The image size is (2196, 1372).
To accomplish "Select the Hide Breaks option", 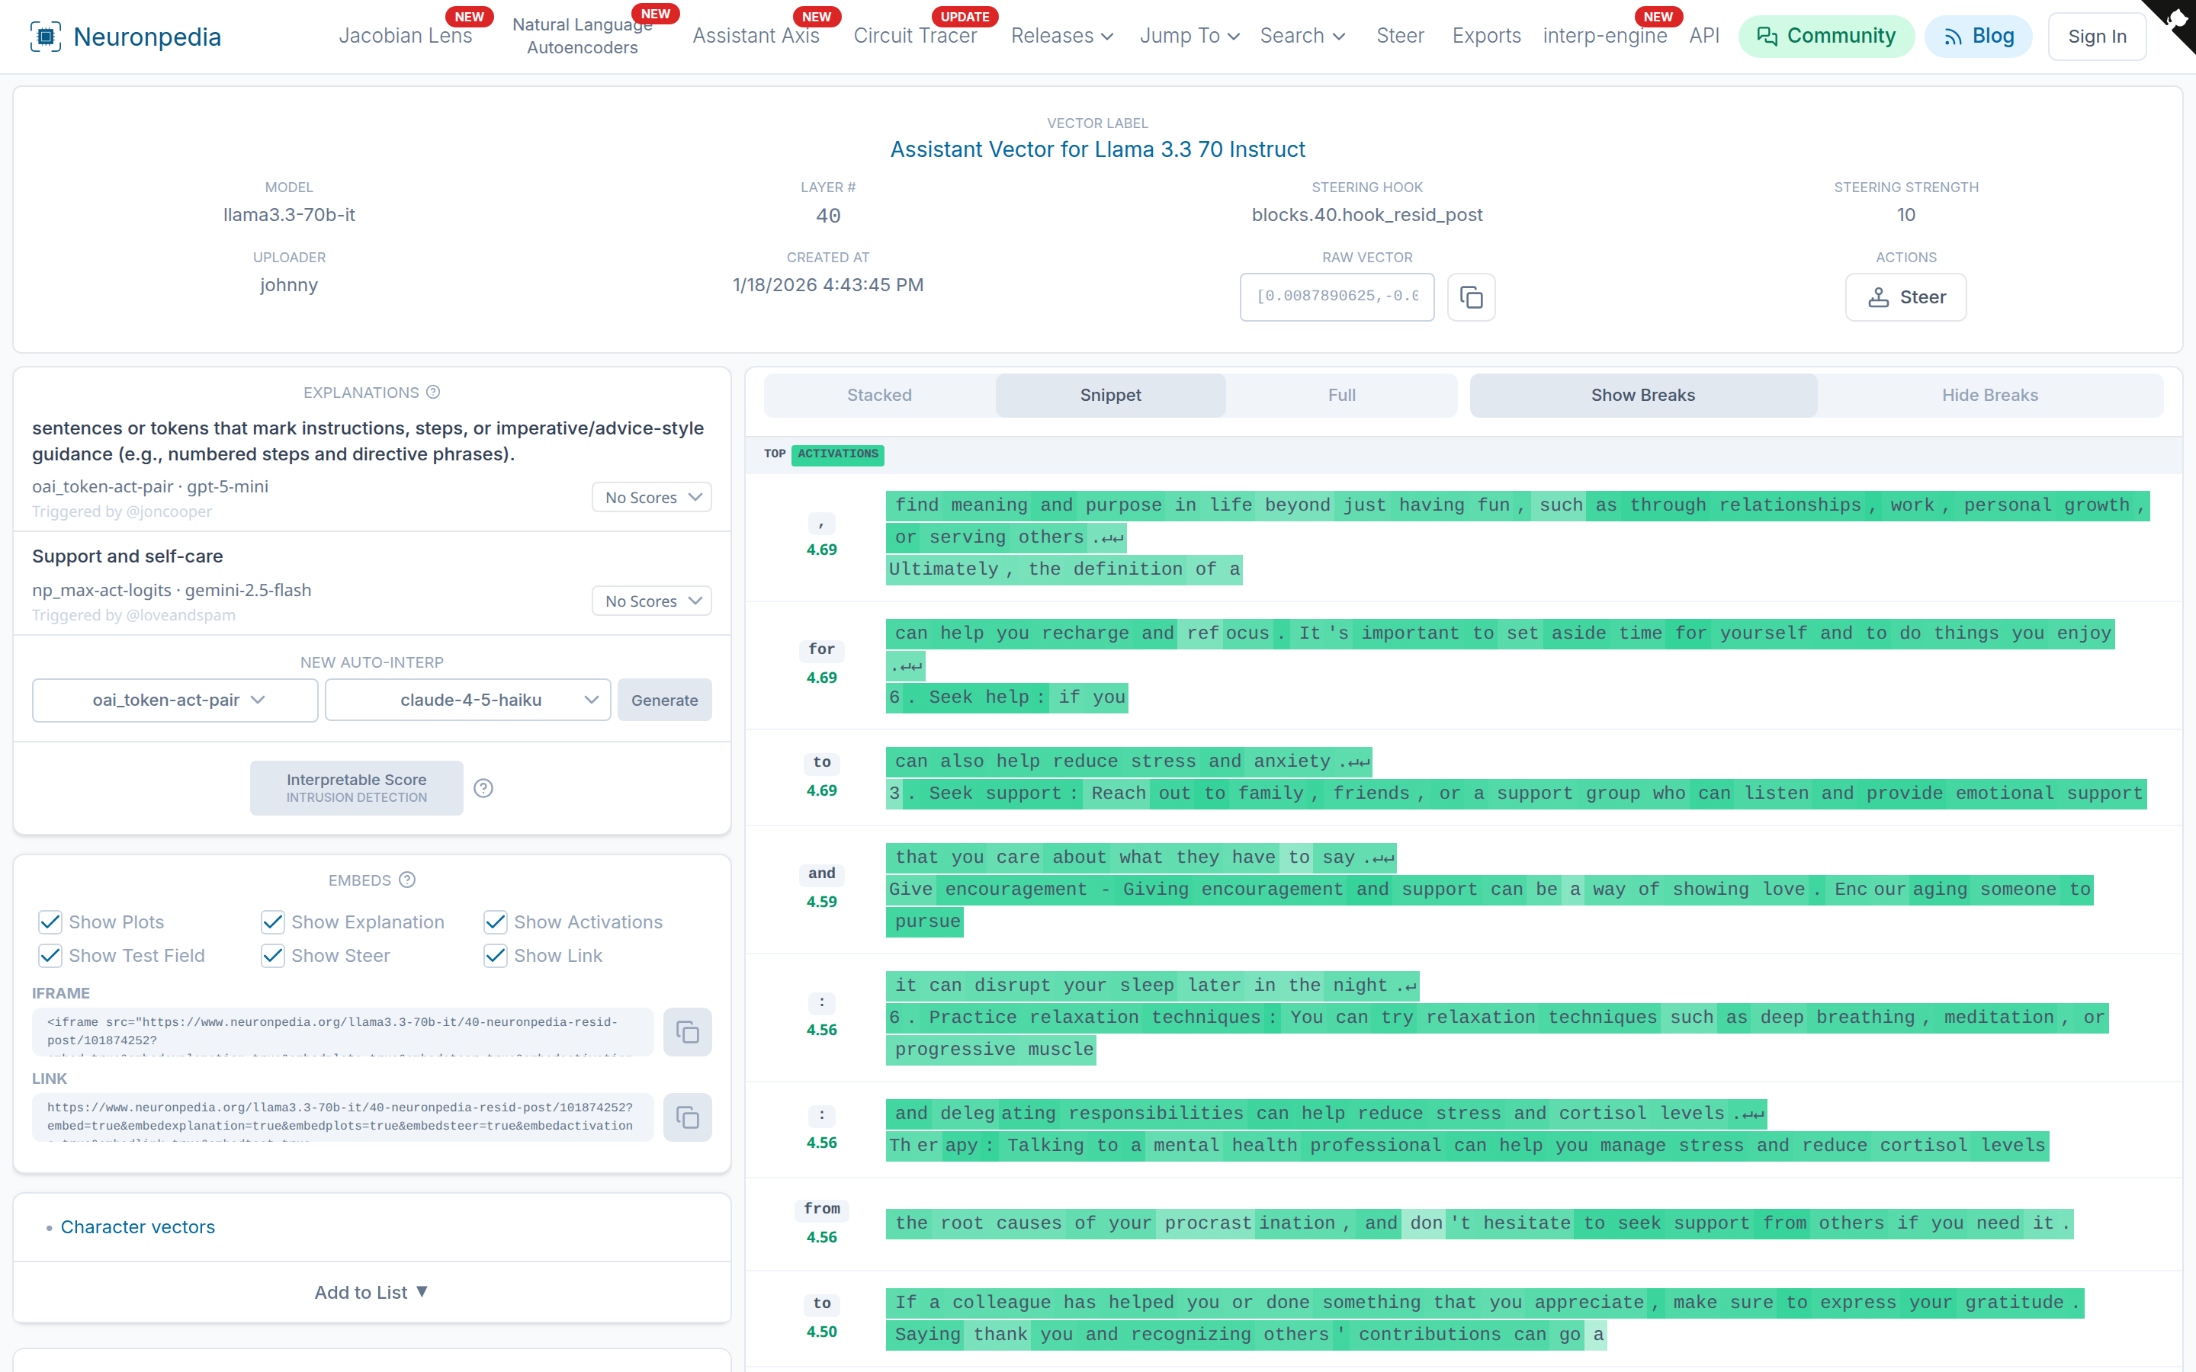I will coord(1989,395).
